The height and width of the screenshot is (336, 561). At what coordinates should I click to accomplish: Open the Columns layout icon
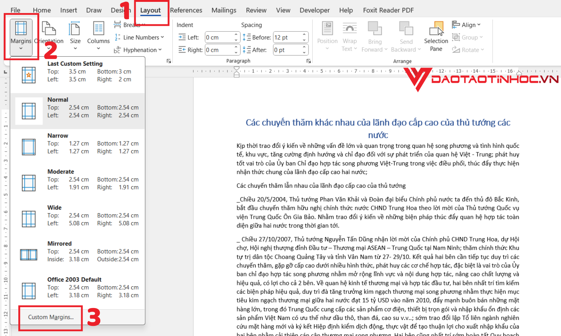(98, 29)
